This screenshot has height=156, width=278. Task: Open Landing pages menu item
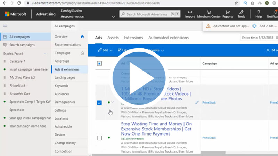(65, 77)
